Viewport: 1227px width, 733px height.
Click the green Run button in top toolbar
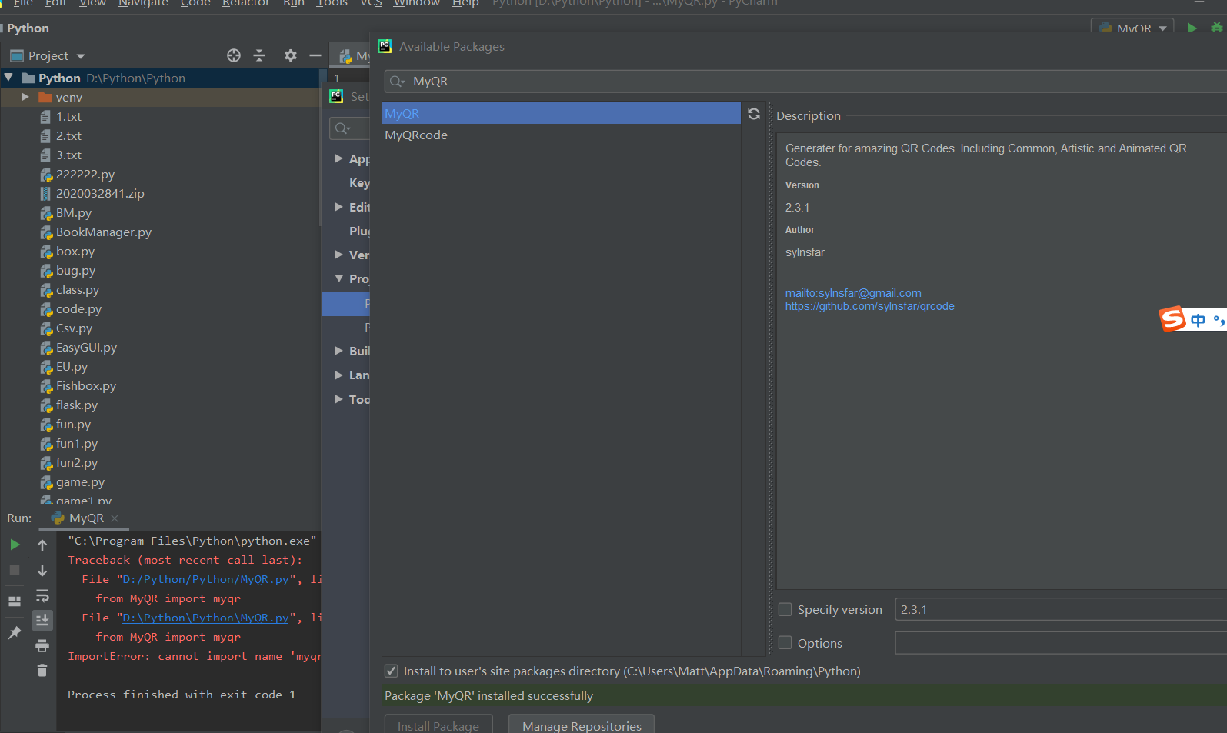pos(1192,28)
